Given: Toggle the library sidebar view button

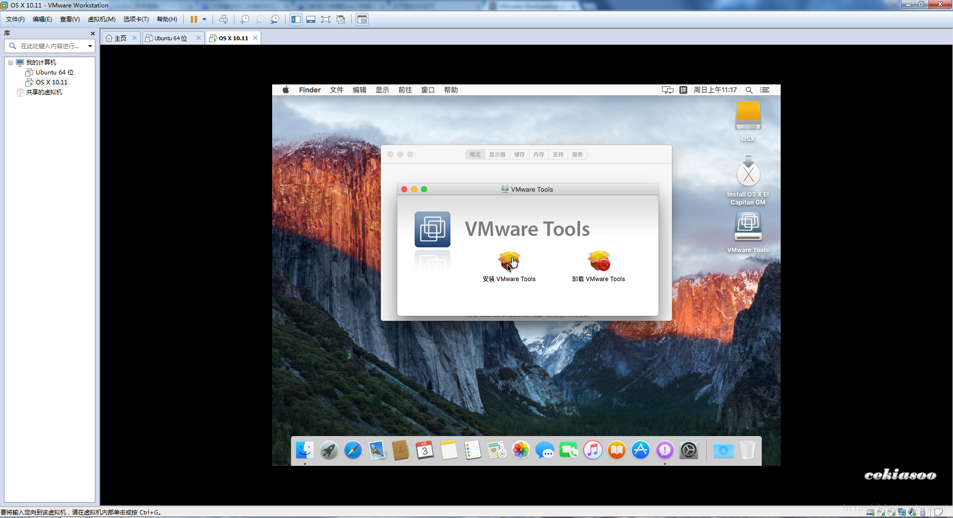Looking at the screenshot, I should (296, 19).
